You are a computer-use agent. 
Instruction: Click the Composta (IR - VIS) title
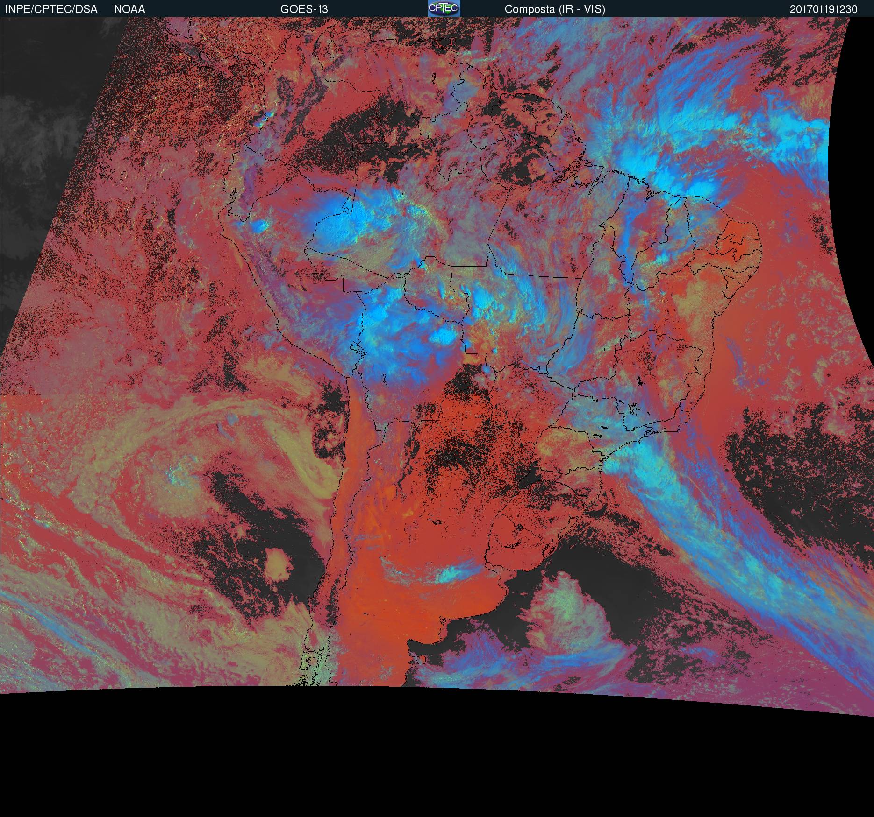point(555,9)
